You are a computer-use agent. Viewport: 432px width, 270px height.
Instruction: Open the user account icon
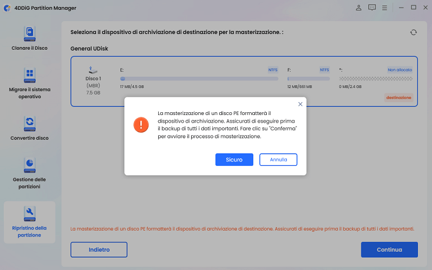(x=359, y=8)
